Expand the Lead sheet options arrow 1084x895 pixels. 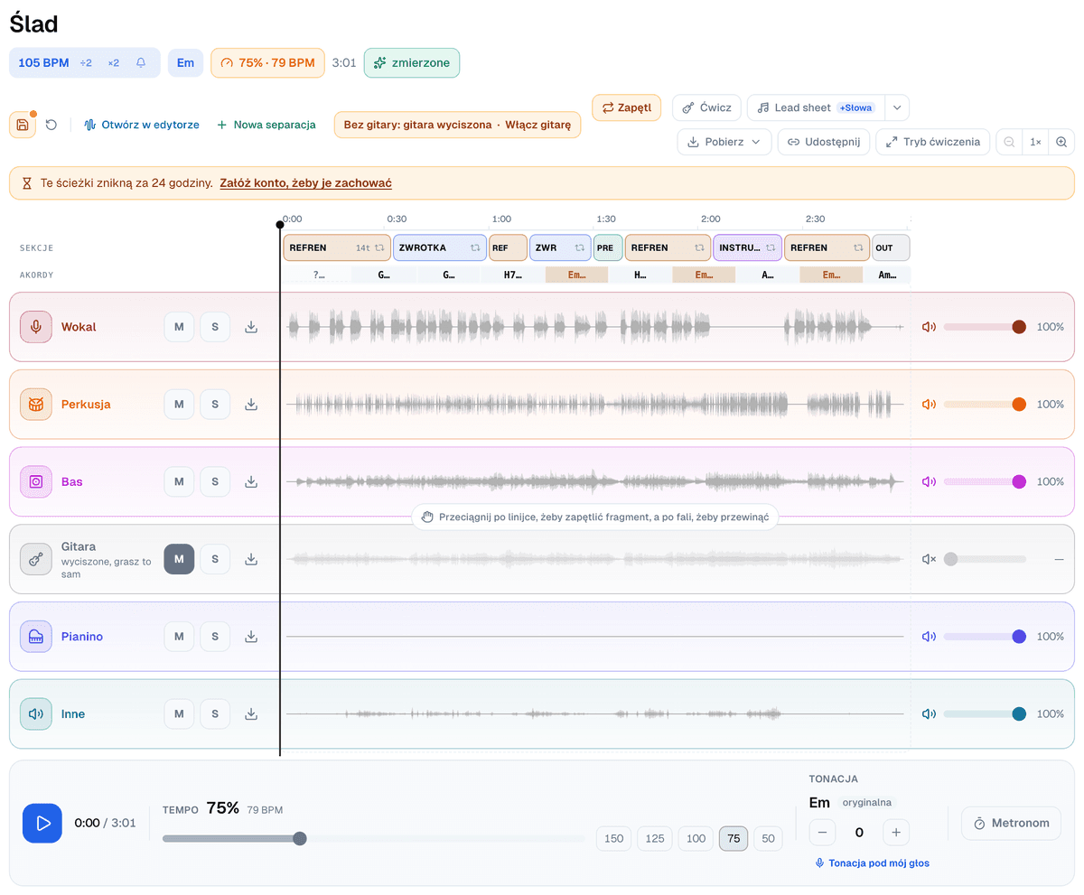tap(897, 107)
